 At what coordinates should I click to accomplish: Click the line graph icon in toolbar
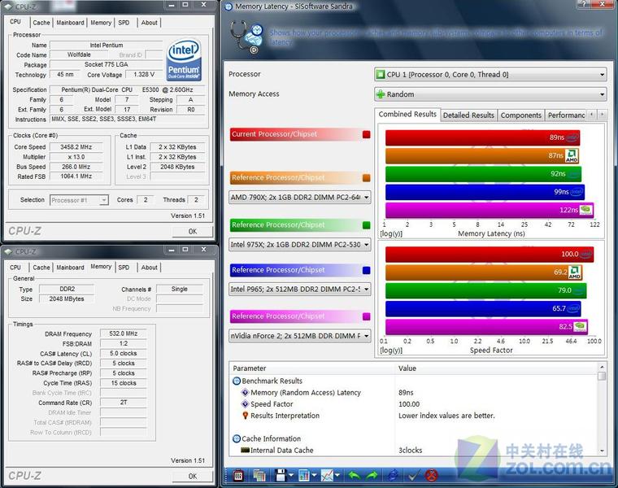tap(327, 475)
